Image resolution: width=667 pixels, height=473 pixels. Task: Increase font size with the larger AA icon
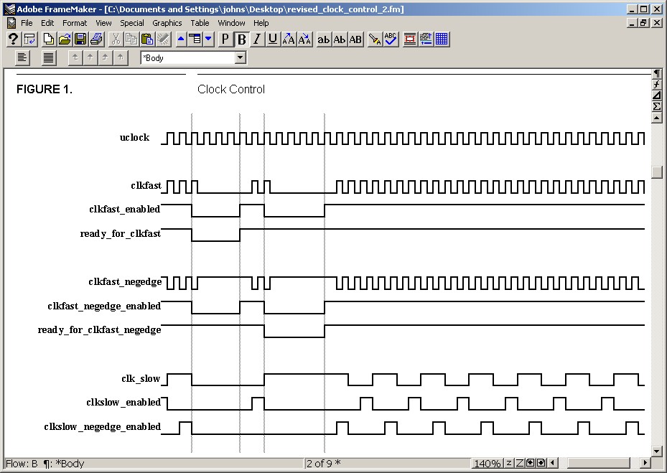[289, 39]
